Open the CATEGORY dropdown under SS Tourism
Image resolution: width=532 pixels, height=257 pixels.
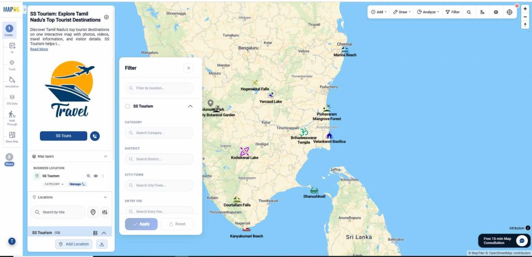tap(54, 184)
